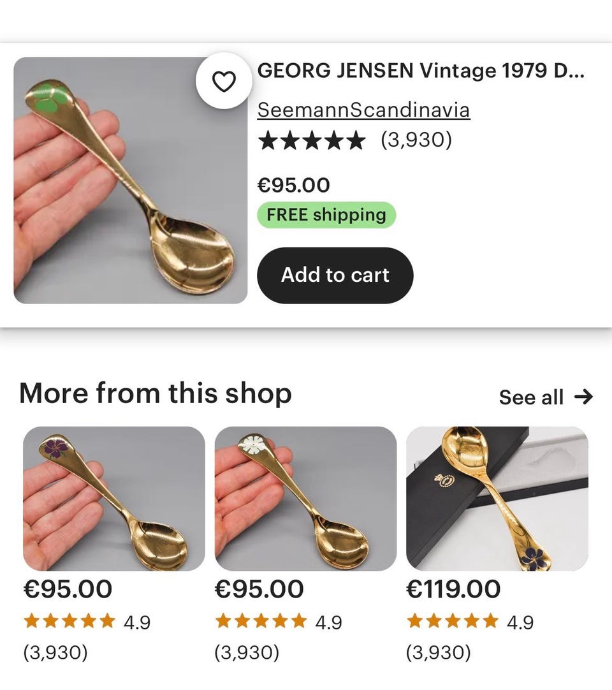Image resolution: width=612 pixels, height=690 pixels.
Task: Click €95.00 price under white flower spoon
Action: coord(259,589)
